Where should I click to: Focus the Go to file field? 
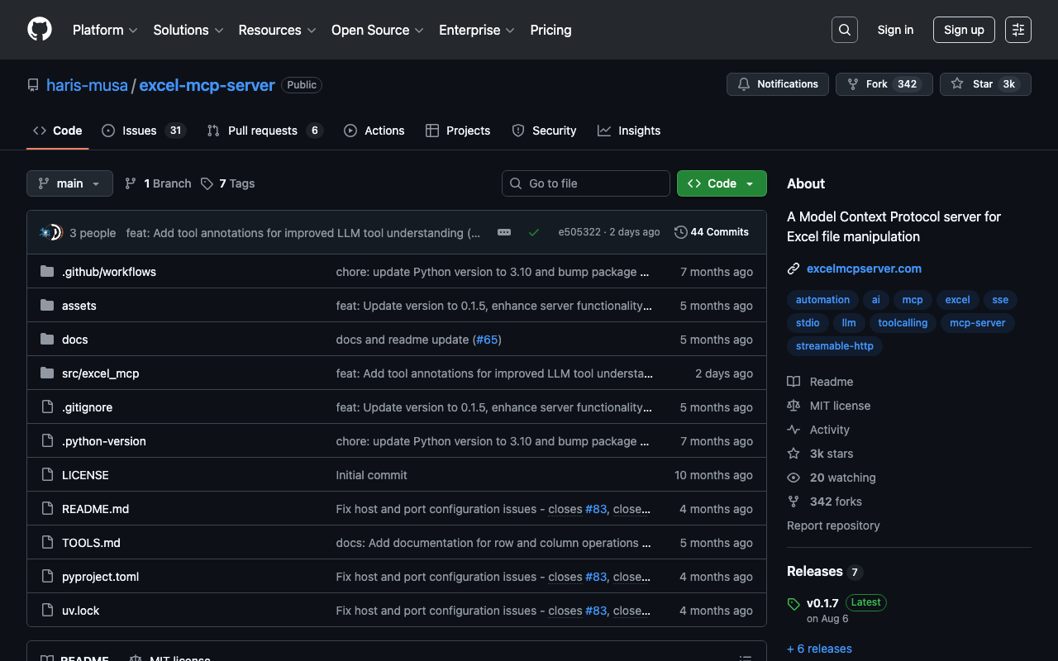click(x=587, y=183)
